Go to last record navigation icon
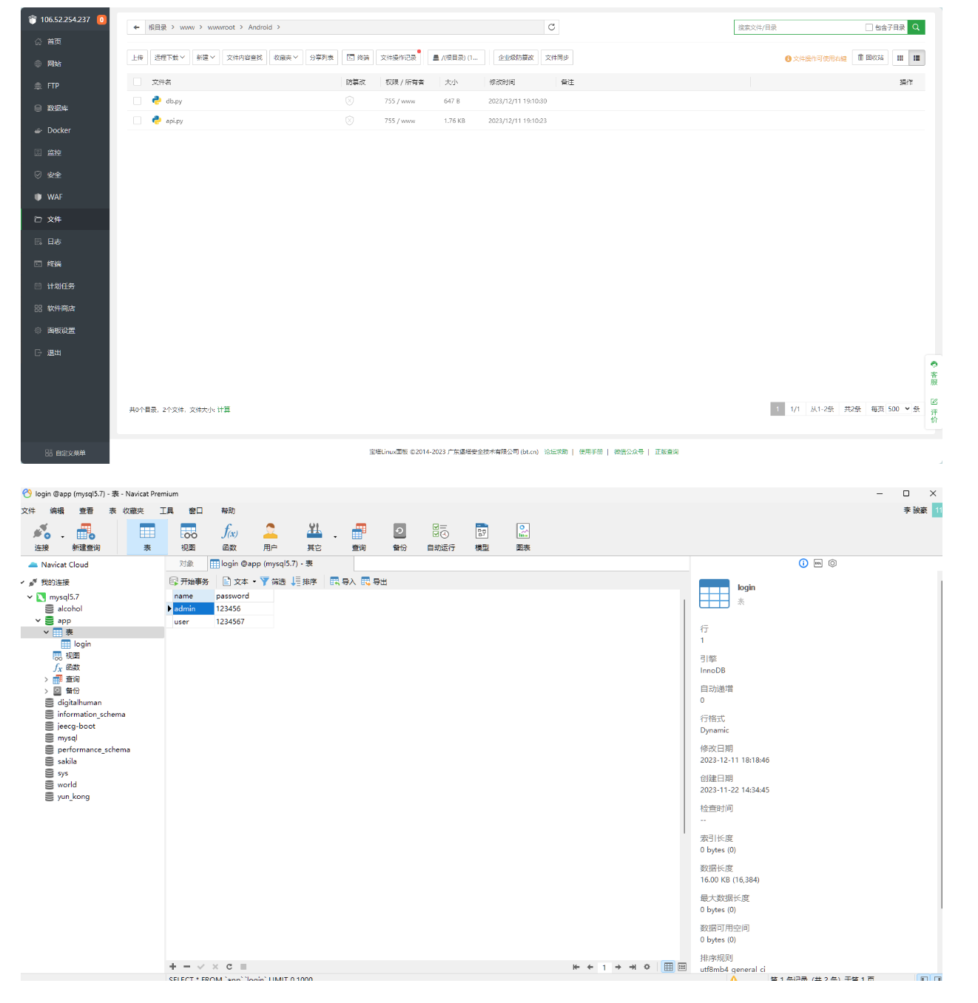The image size is (978, 1003). click(633, 967)
